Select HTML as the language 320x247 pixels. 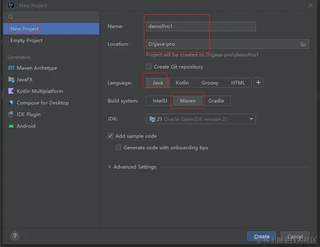click(238, 83)
